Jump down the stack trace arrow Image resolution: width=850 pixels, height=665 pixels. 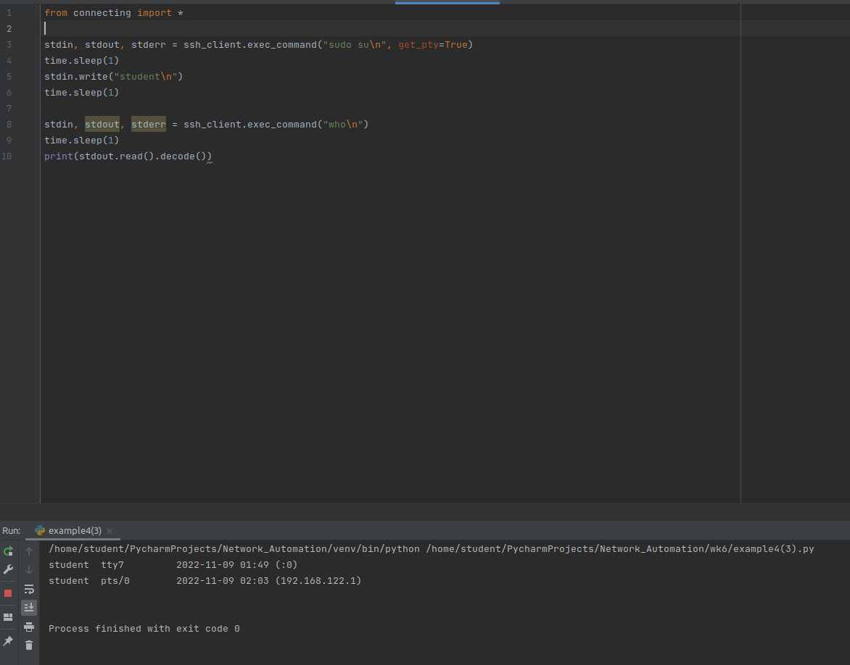(x=29, y=569)
